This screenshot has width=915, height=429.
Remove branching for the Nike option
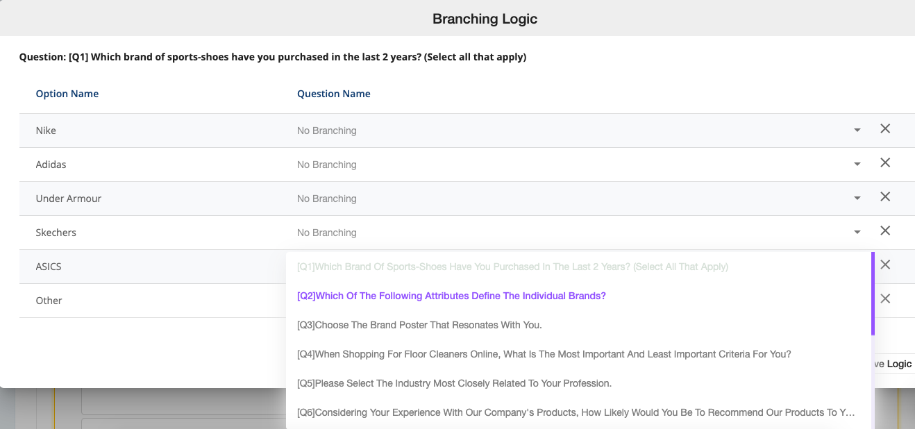coord(885,128)
